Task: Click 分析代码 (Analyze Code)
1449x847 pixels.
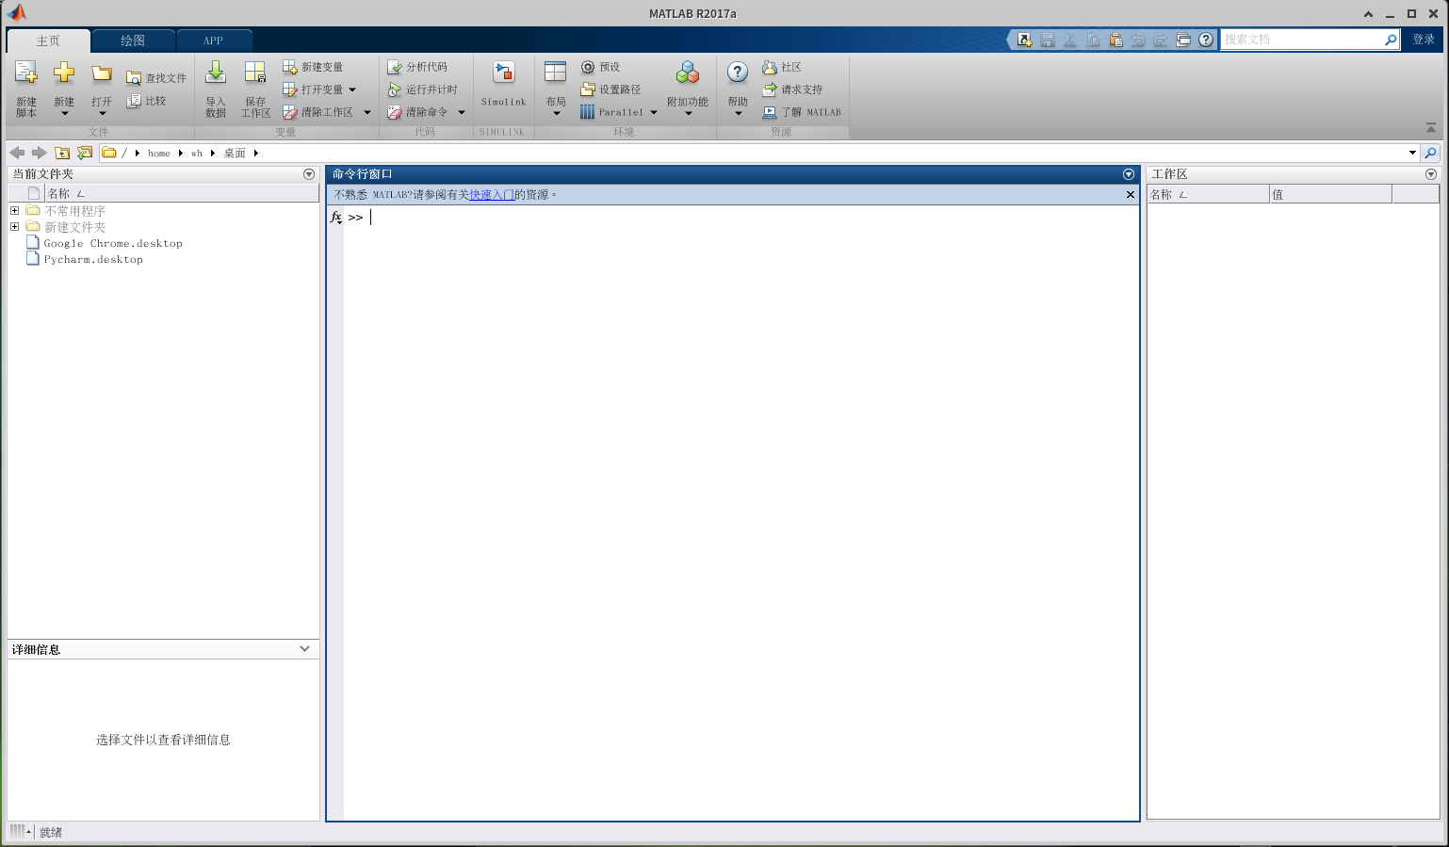Action: [417, 67]
